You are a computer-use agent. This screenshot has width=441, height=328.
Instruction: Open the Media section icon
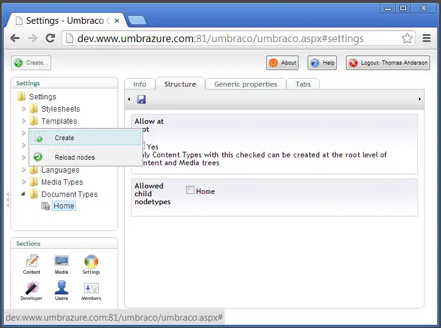62,261
